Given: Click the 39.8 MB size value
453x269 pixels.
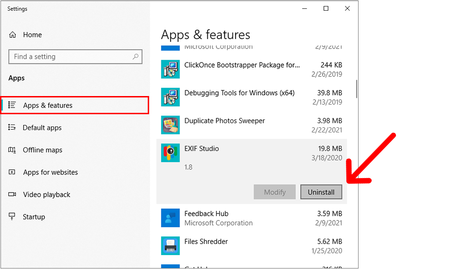Looking at the screenshot, I should pos(330,93).
